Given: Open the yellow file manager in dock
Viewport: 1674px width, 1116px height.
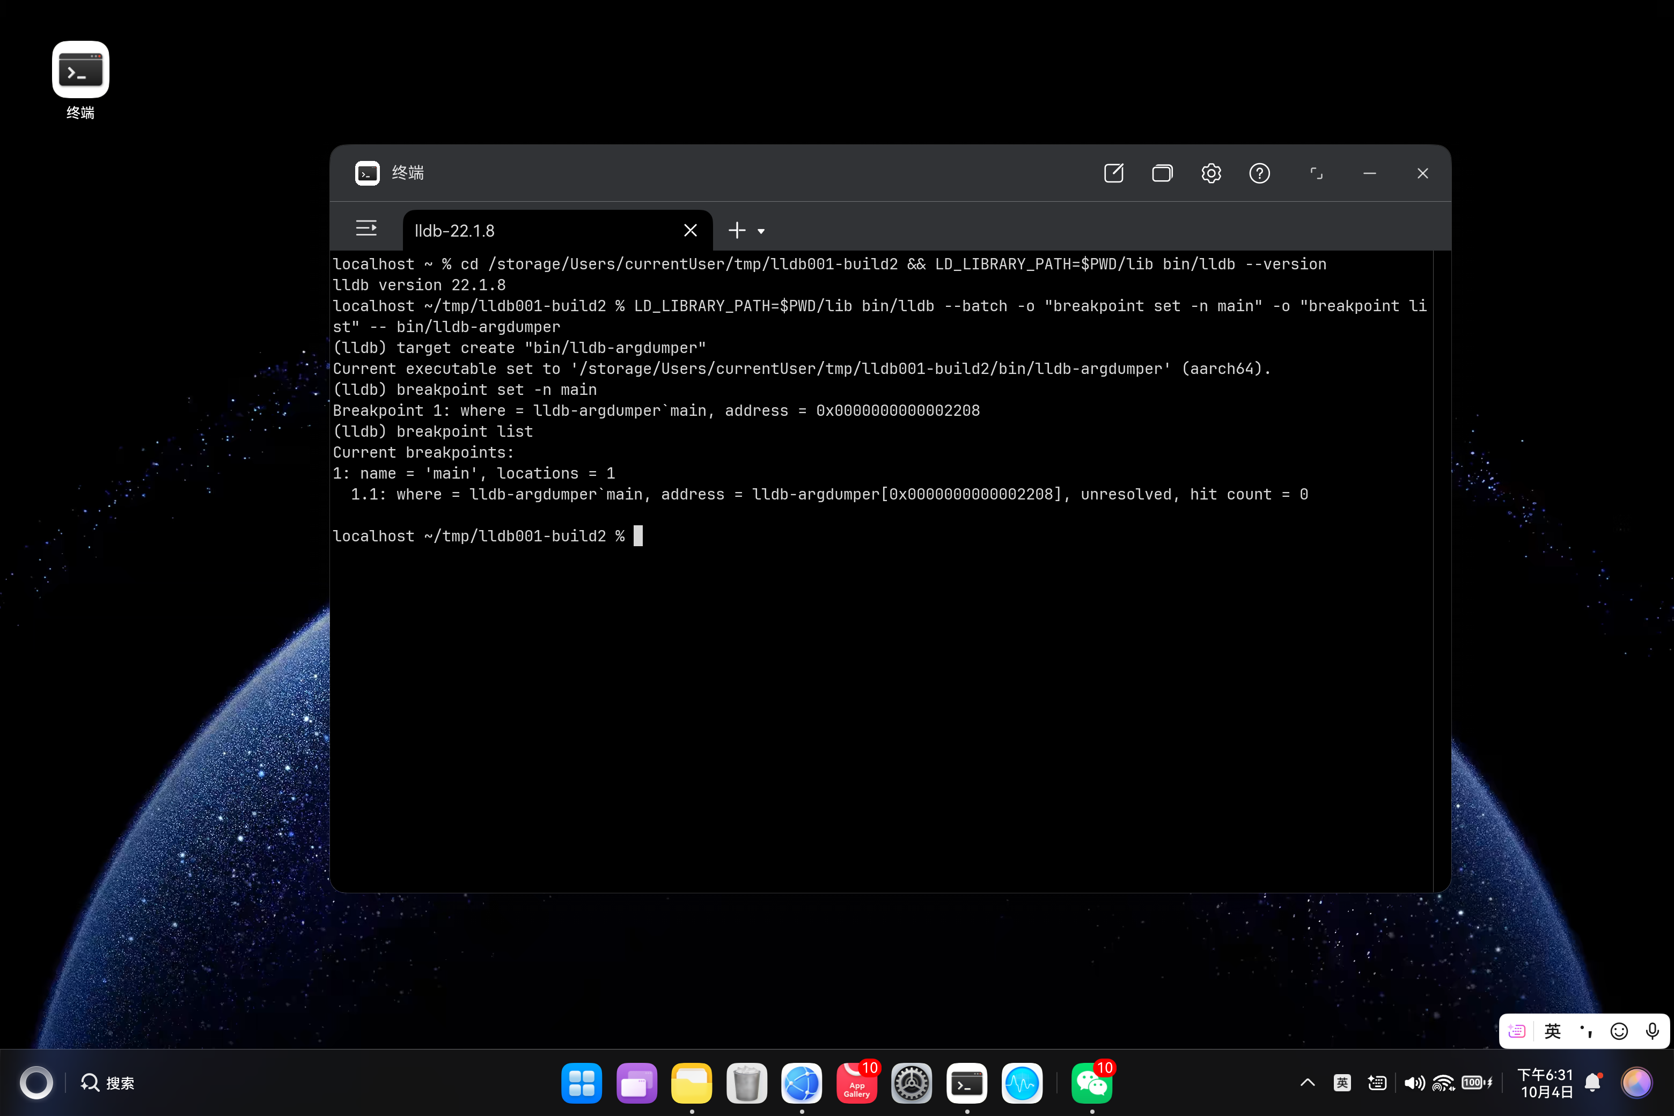Looking at the screenshot, I should 691,1083.
